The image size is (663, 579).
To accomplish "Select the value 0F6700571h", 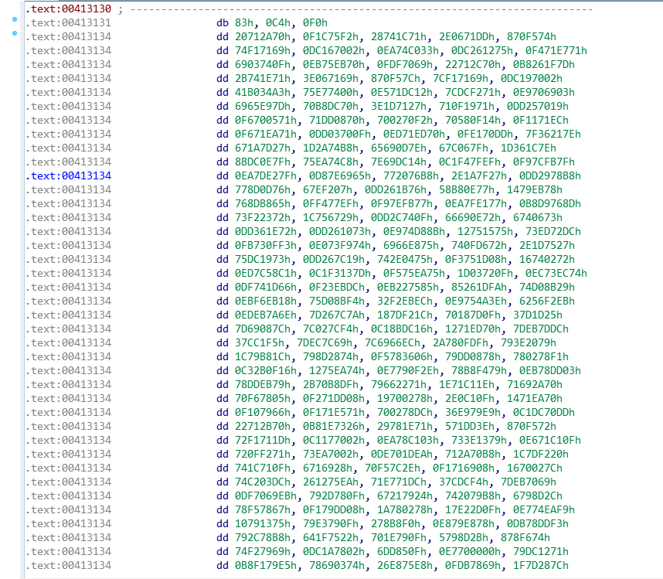I will tap(266, 121).
